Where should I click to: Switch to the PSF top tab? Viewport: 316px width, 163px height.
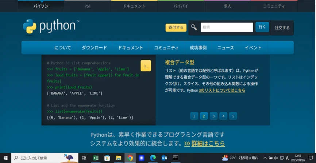(x=88, y=6)
